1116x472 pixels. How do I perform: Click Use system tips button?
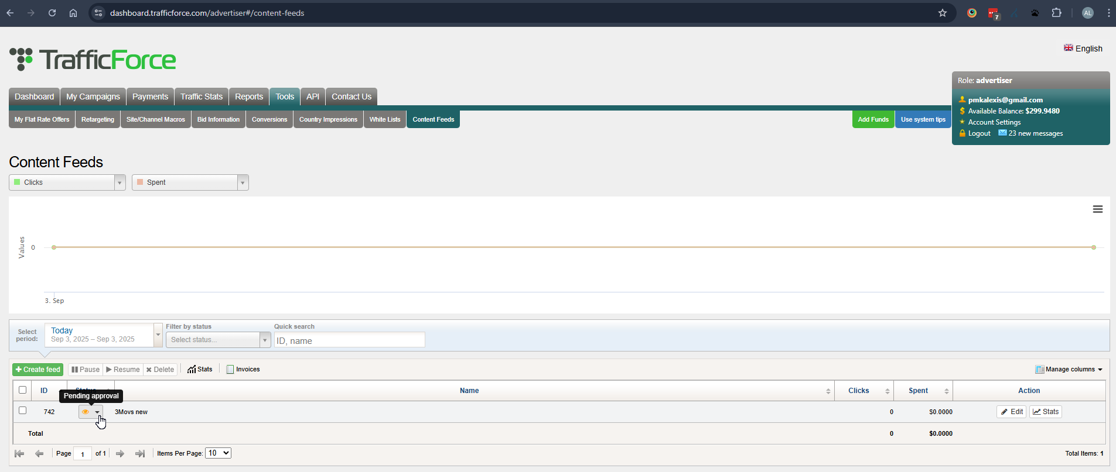[923, 119]
